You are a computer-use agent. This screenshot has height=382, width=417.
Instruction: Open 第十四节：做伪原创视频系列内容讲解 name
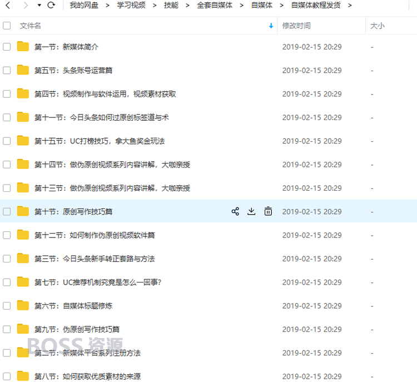(x=112, y=165)
